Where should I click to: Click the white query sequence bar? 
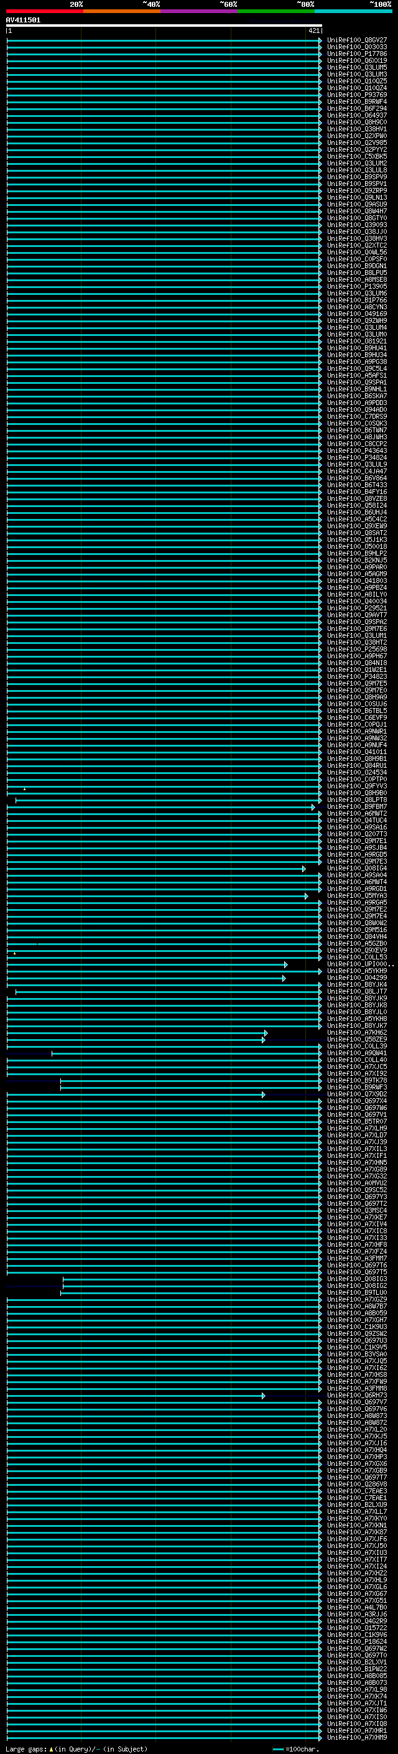coord(164,25)
